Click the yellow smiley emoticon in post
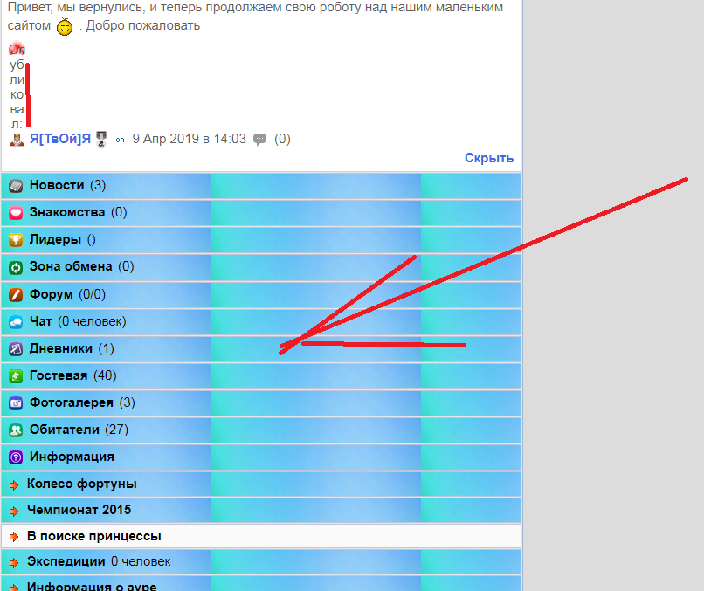Viewport: 704px width, 591px height. [x=65, y=27]
